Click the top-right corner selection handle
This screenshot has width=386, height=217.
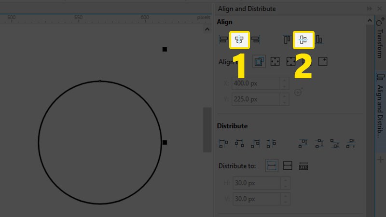click(165, 50)
